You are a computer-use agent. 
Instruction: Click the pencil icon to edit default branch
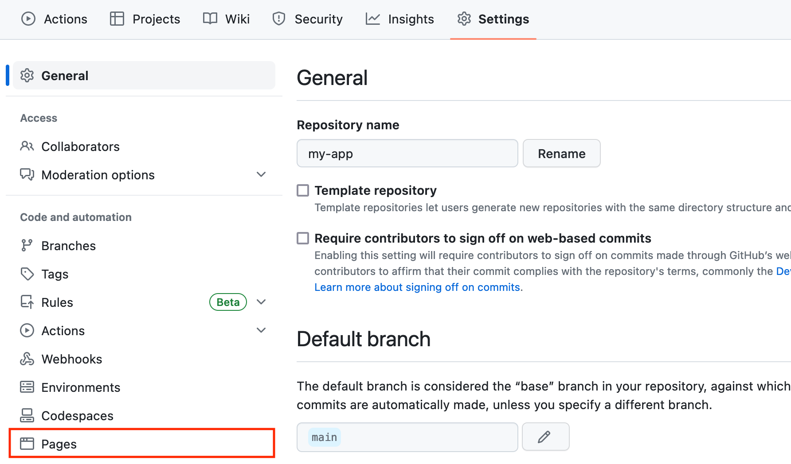545,437
